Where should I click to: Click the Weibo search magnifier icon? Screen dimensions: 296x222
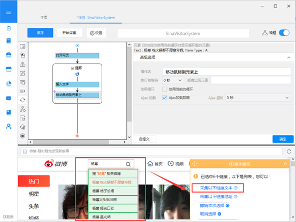pyautogui.click(x=128, y=164)
